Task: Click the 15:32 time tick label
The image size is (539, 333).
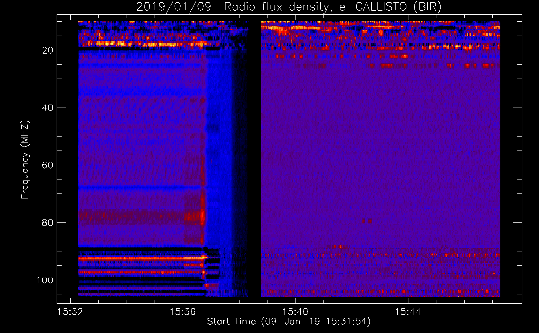Action: (70, 312)
